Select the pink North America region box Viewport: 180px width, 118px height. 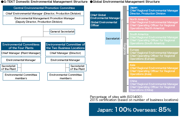tap(154, 24)
